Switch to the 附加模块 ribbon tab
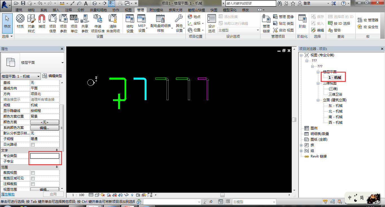385x207 pixels. pos(156,10)
